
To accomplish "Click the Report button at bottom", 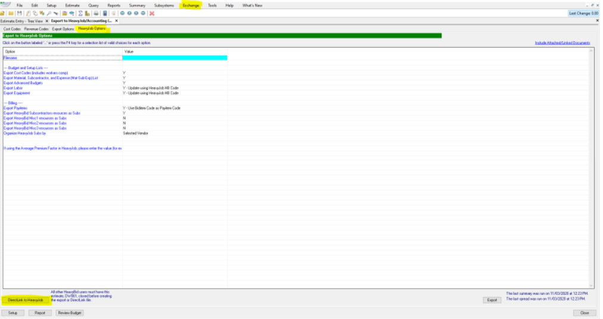I will point(40,313).
